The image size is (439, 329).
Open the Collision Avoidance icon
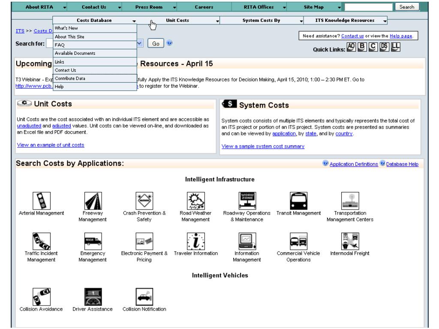[42, 297]
